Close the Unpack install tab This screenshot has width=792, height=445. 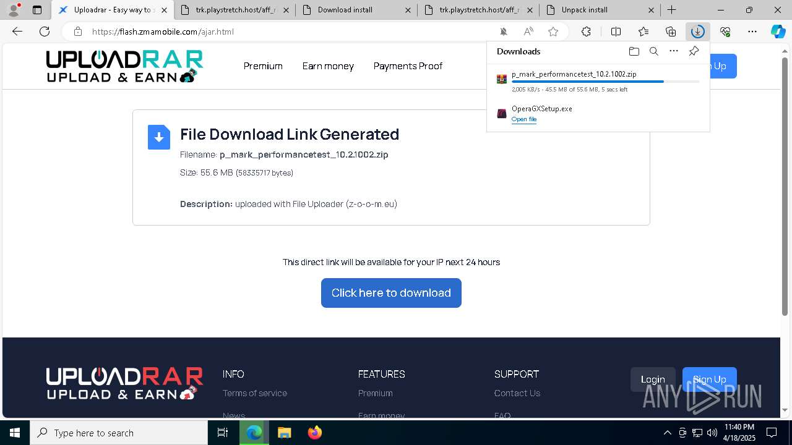tap(652, 10)
